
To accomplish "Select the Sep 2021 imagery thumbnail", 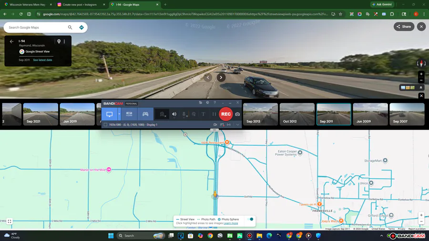I will (41, 114).
